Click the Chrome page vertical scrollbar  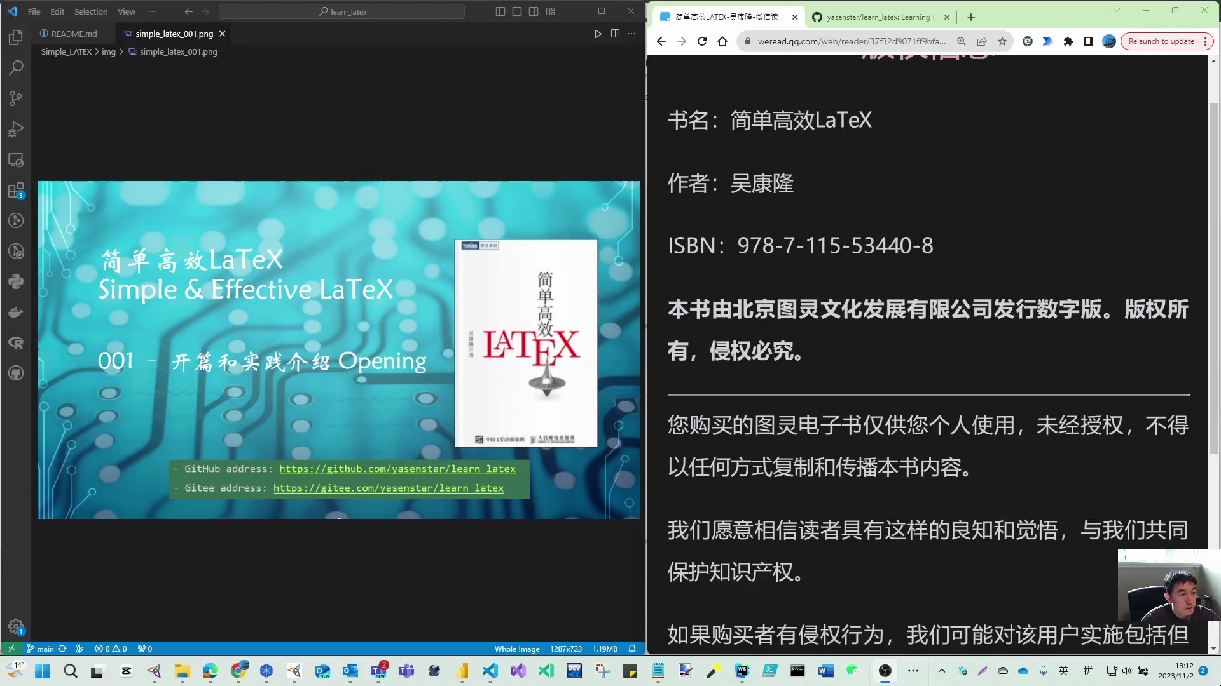[1213, 278]
